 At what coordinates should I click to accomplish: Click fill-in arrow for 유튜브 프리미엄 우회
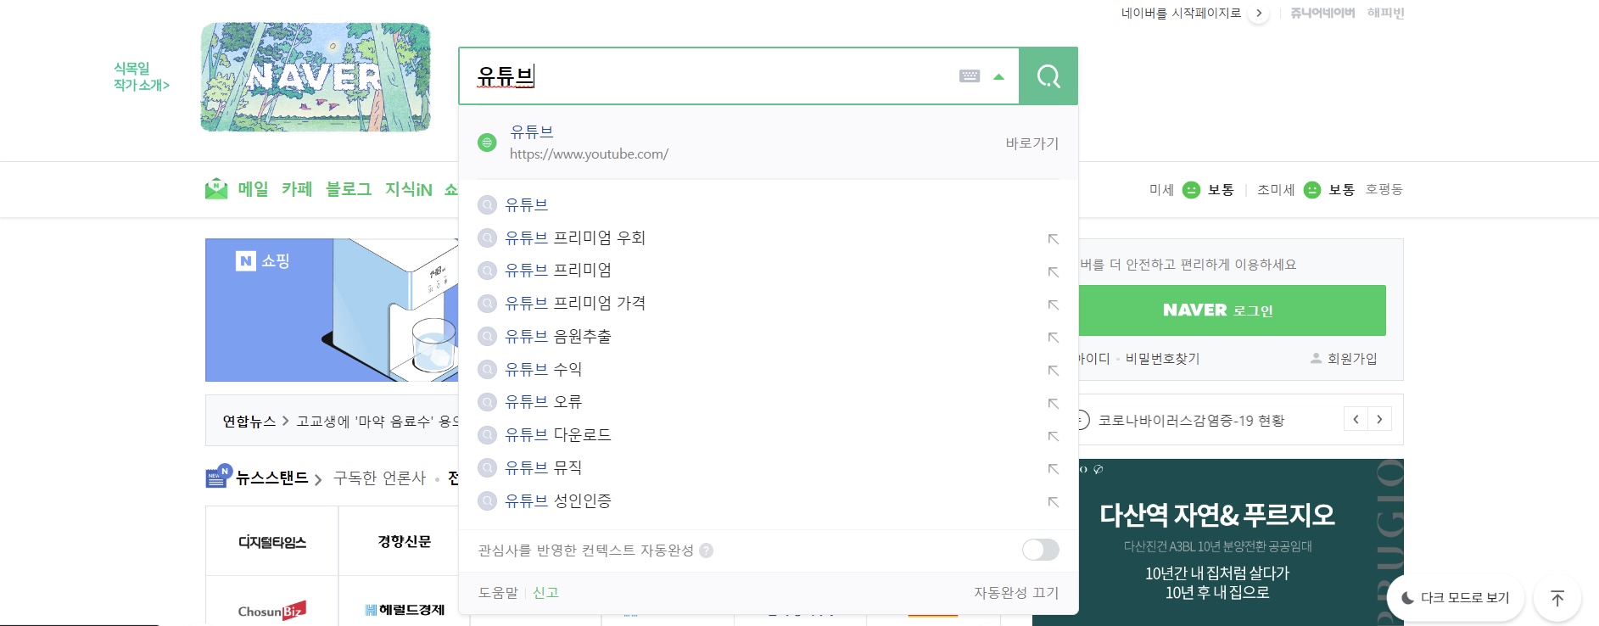point(1053,239)
